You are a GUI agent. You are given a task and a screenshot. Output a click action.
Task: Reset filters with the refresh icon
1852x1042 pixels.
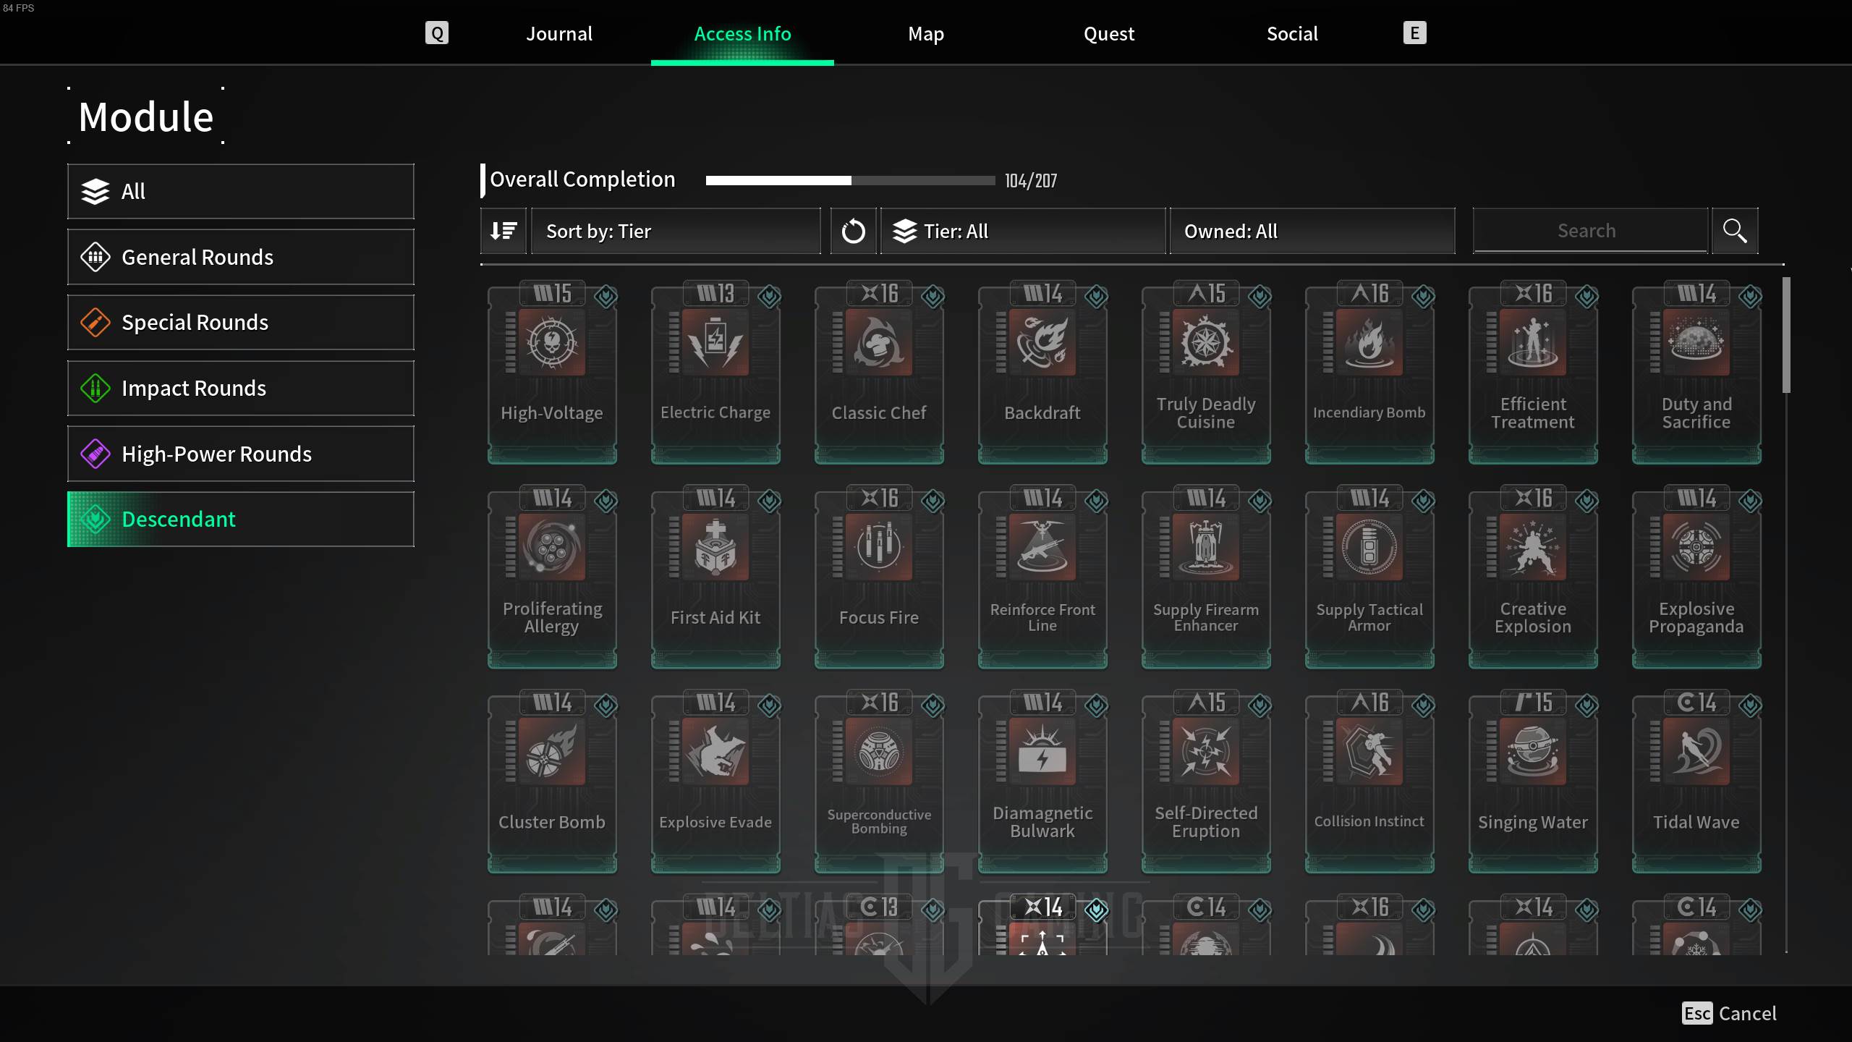coord(854,231)
